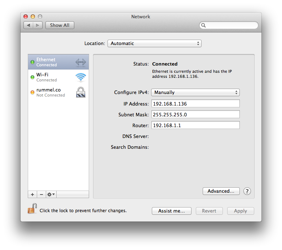Click the green status dot beside Ethernet
282x250 pixels.
coord(32,62)
